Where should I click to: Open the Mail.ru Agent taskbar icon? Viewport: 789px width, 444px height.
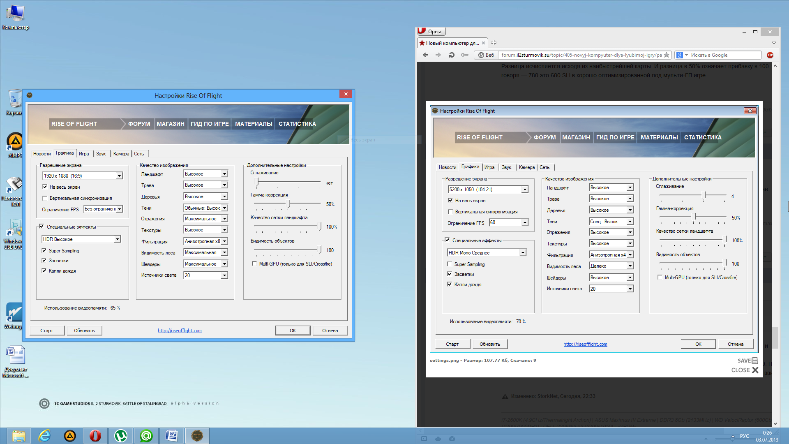(146, 436)
